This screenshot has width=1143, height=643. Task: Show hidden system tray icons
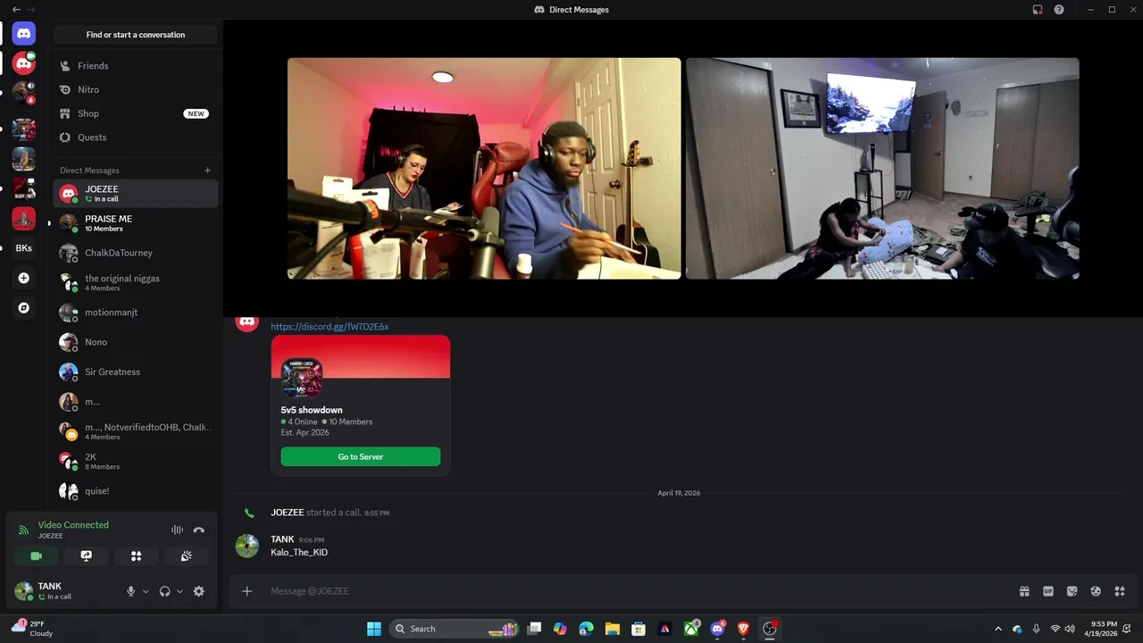click(x=998, y=629)
